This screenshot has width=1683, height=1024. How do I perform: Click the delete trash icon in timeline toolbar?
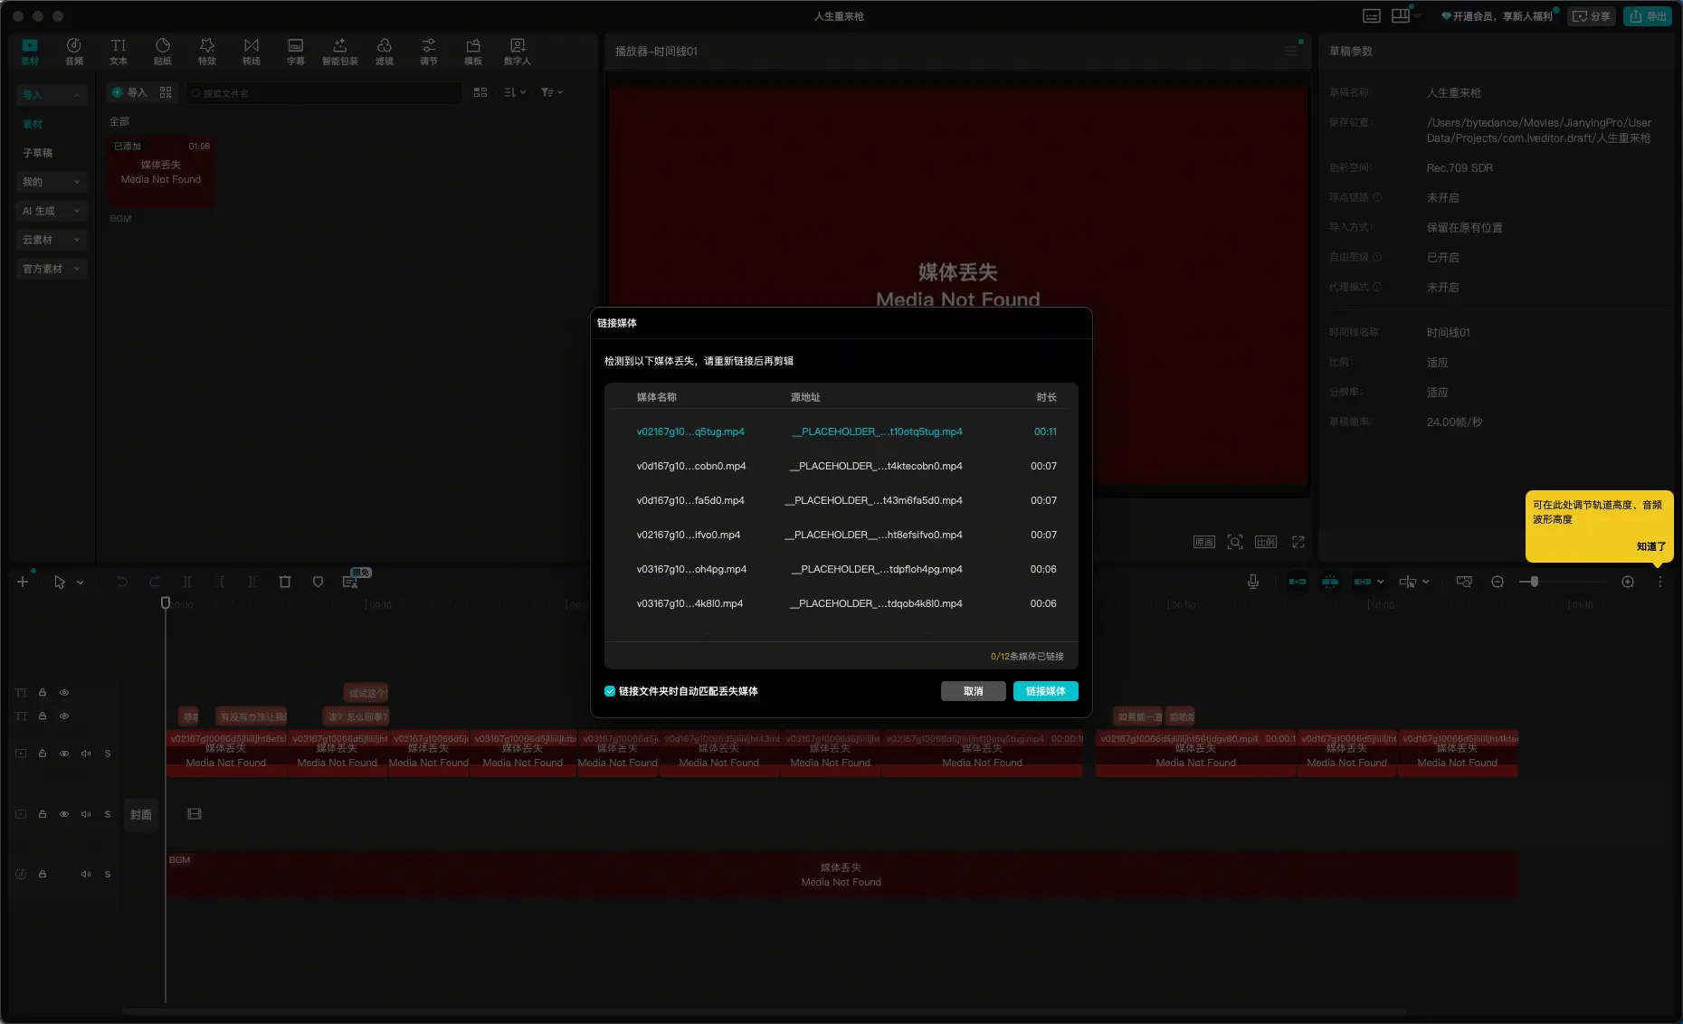tap(285, 582)
